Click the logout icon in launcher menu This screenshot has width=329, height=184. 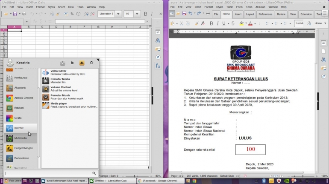(x=82, y=63)
